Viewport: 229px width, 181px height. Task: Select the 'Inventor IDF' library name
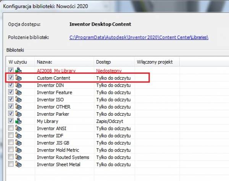tap(50, 136)
